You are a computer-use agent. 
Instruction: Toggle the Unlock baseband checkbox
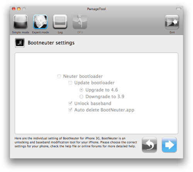[x=70, y=103]
